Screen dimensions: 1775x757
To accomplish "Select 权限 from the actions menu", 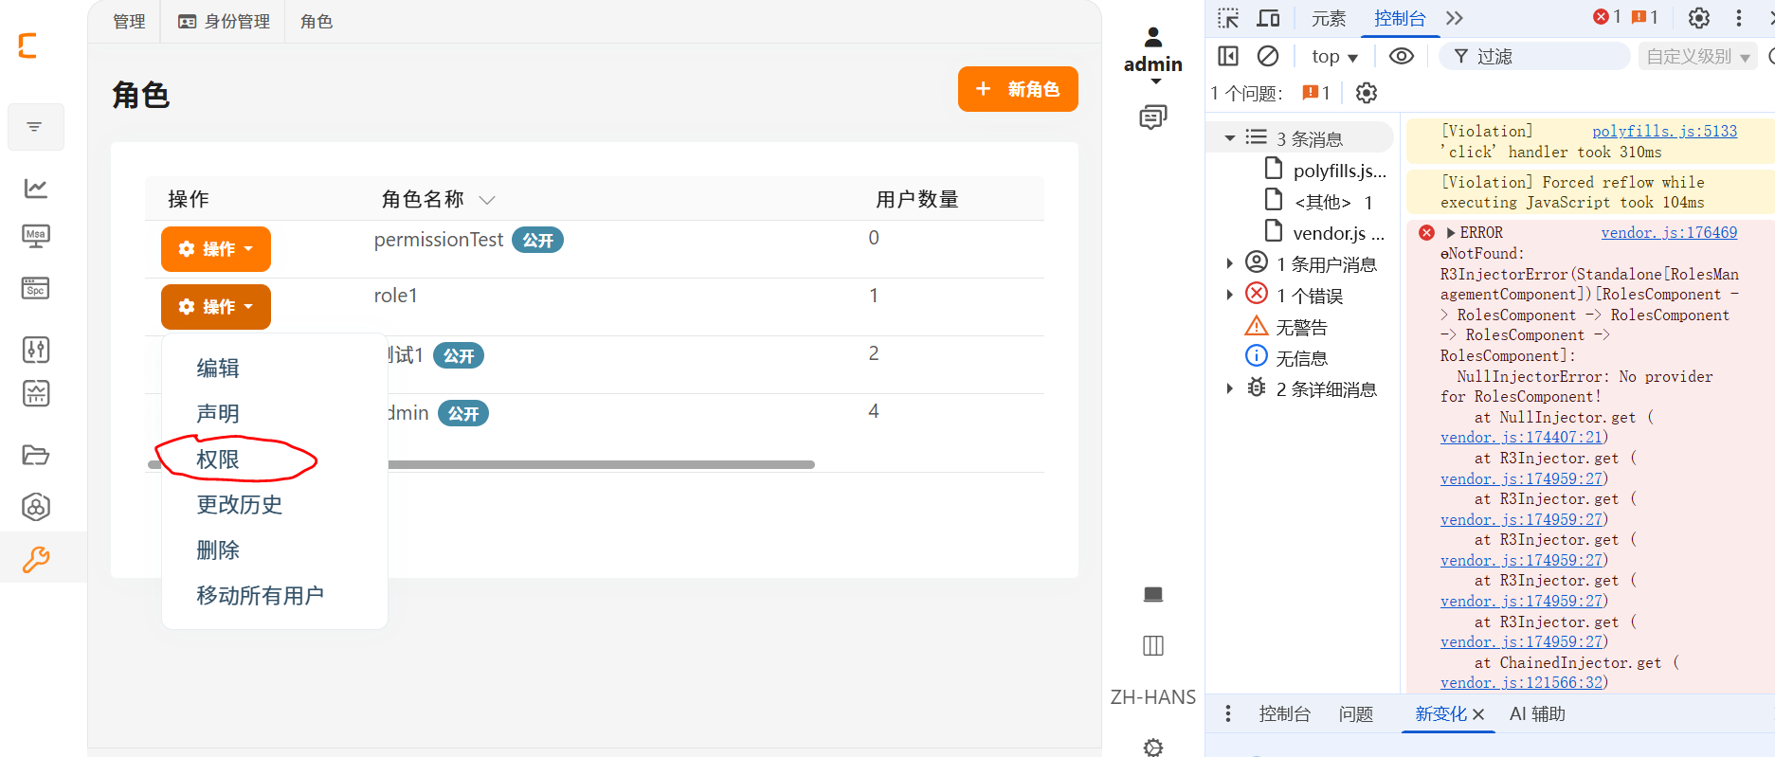I will [218, 460].
